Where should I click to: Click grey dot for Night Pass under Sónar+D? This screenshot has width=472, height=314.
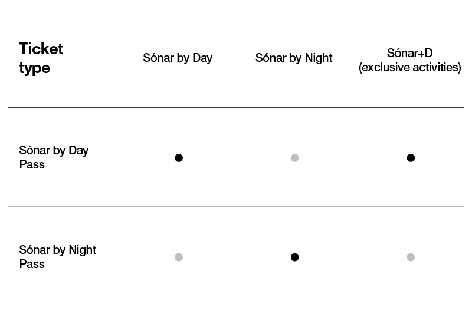pyautogui.click(x=411, y=257)
